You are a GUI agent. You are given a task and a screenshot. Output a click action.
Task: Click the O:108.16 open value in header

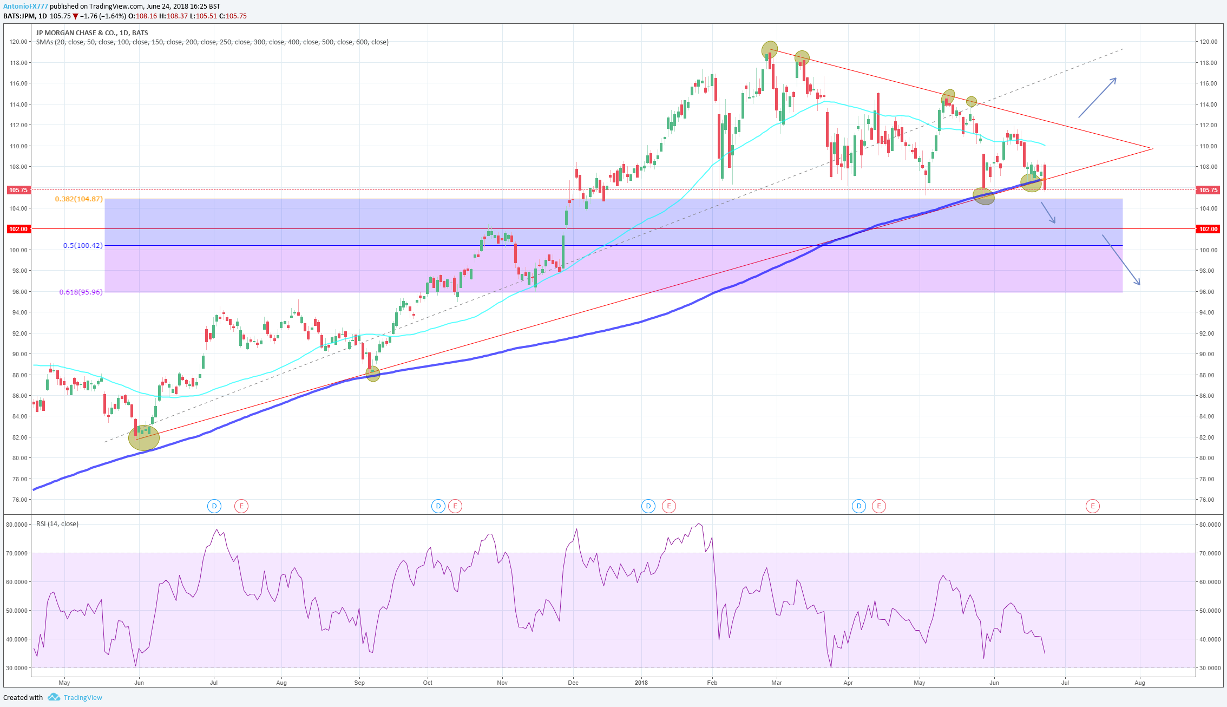click(x=142, y=16)
